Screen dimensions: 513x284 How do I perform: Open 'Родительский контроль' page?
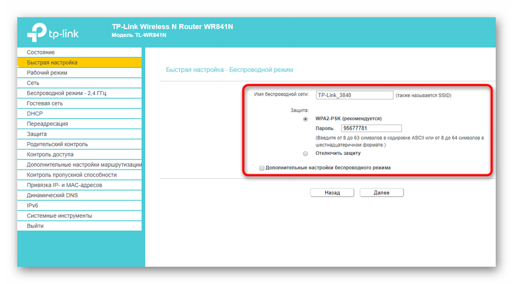57,144
